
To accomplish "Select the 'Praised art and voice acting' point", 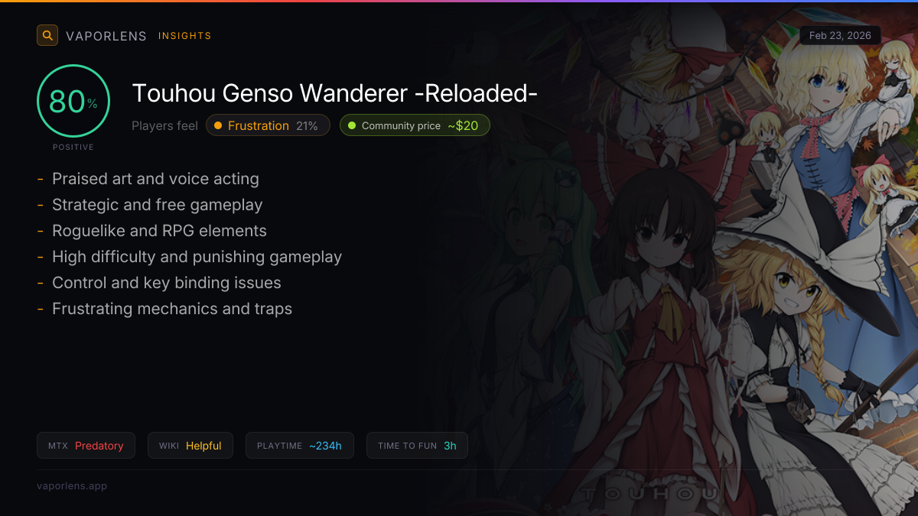I will coord(155,179).
